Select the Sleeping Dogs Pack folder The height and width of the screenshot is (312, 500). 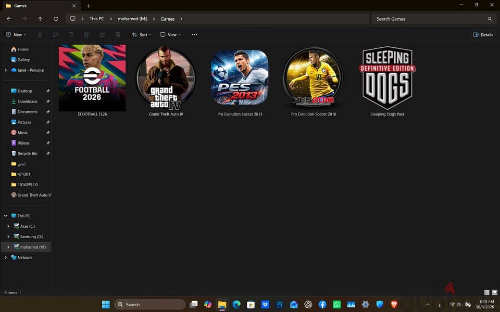click(x=387, y=78)
